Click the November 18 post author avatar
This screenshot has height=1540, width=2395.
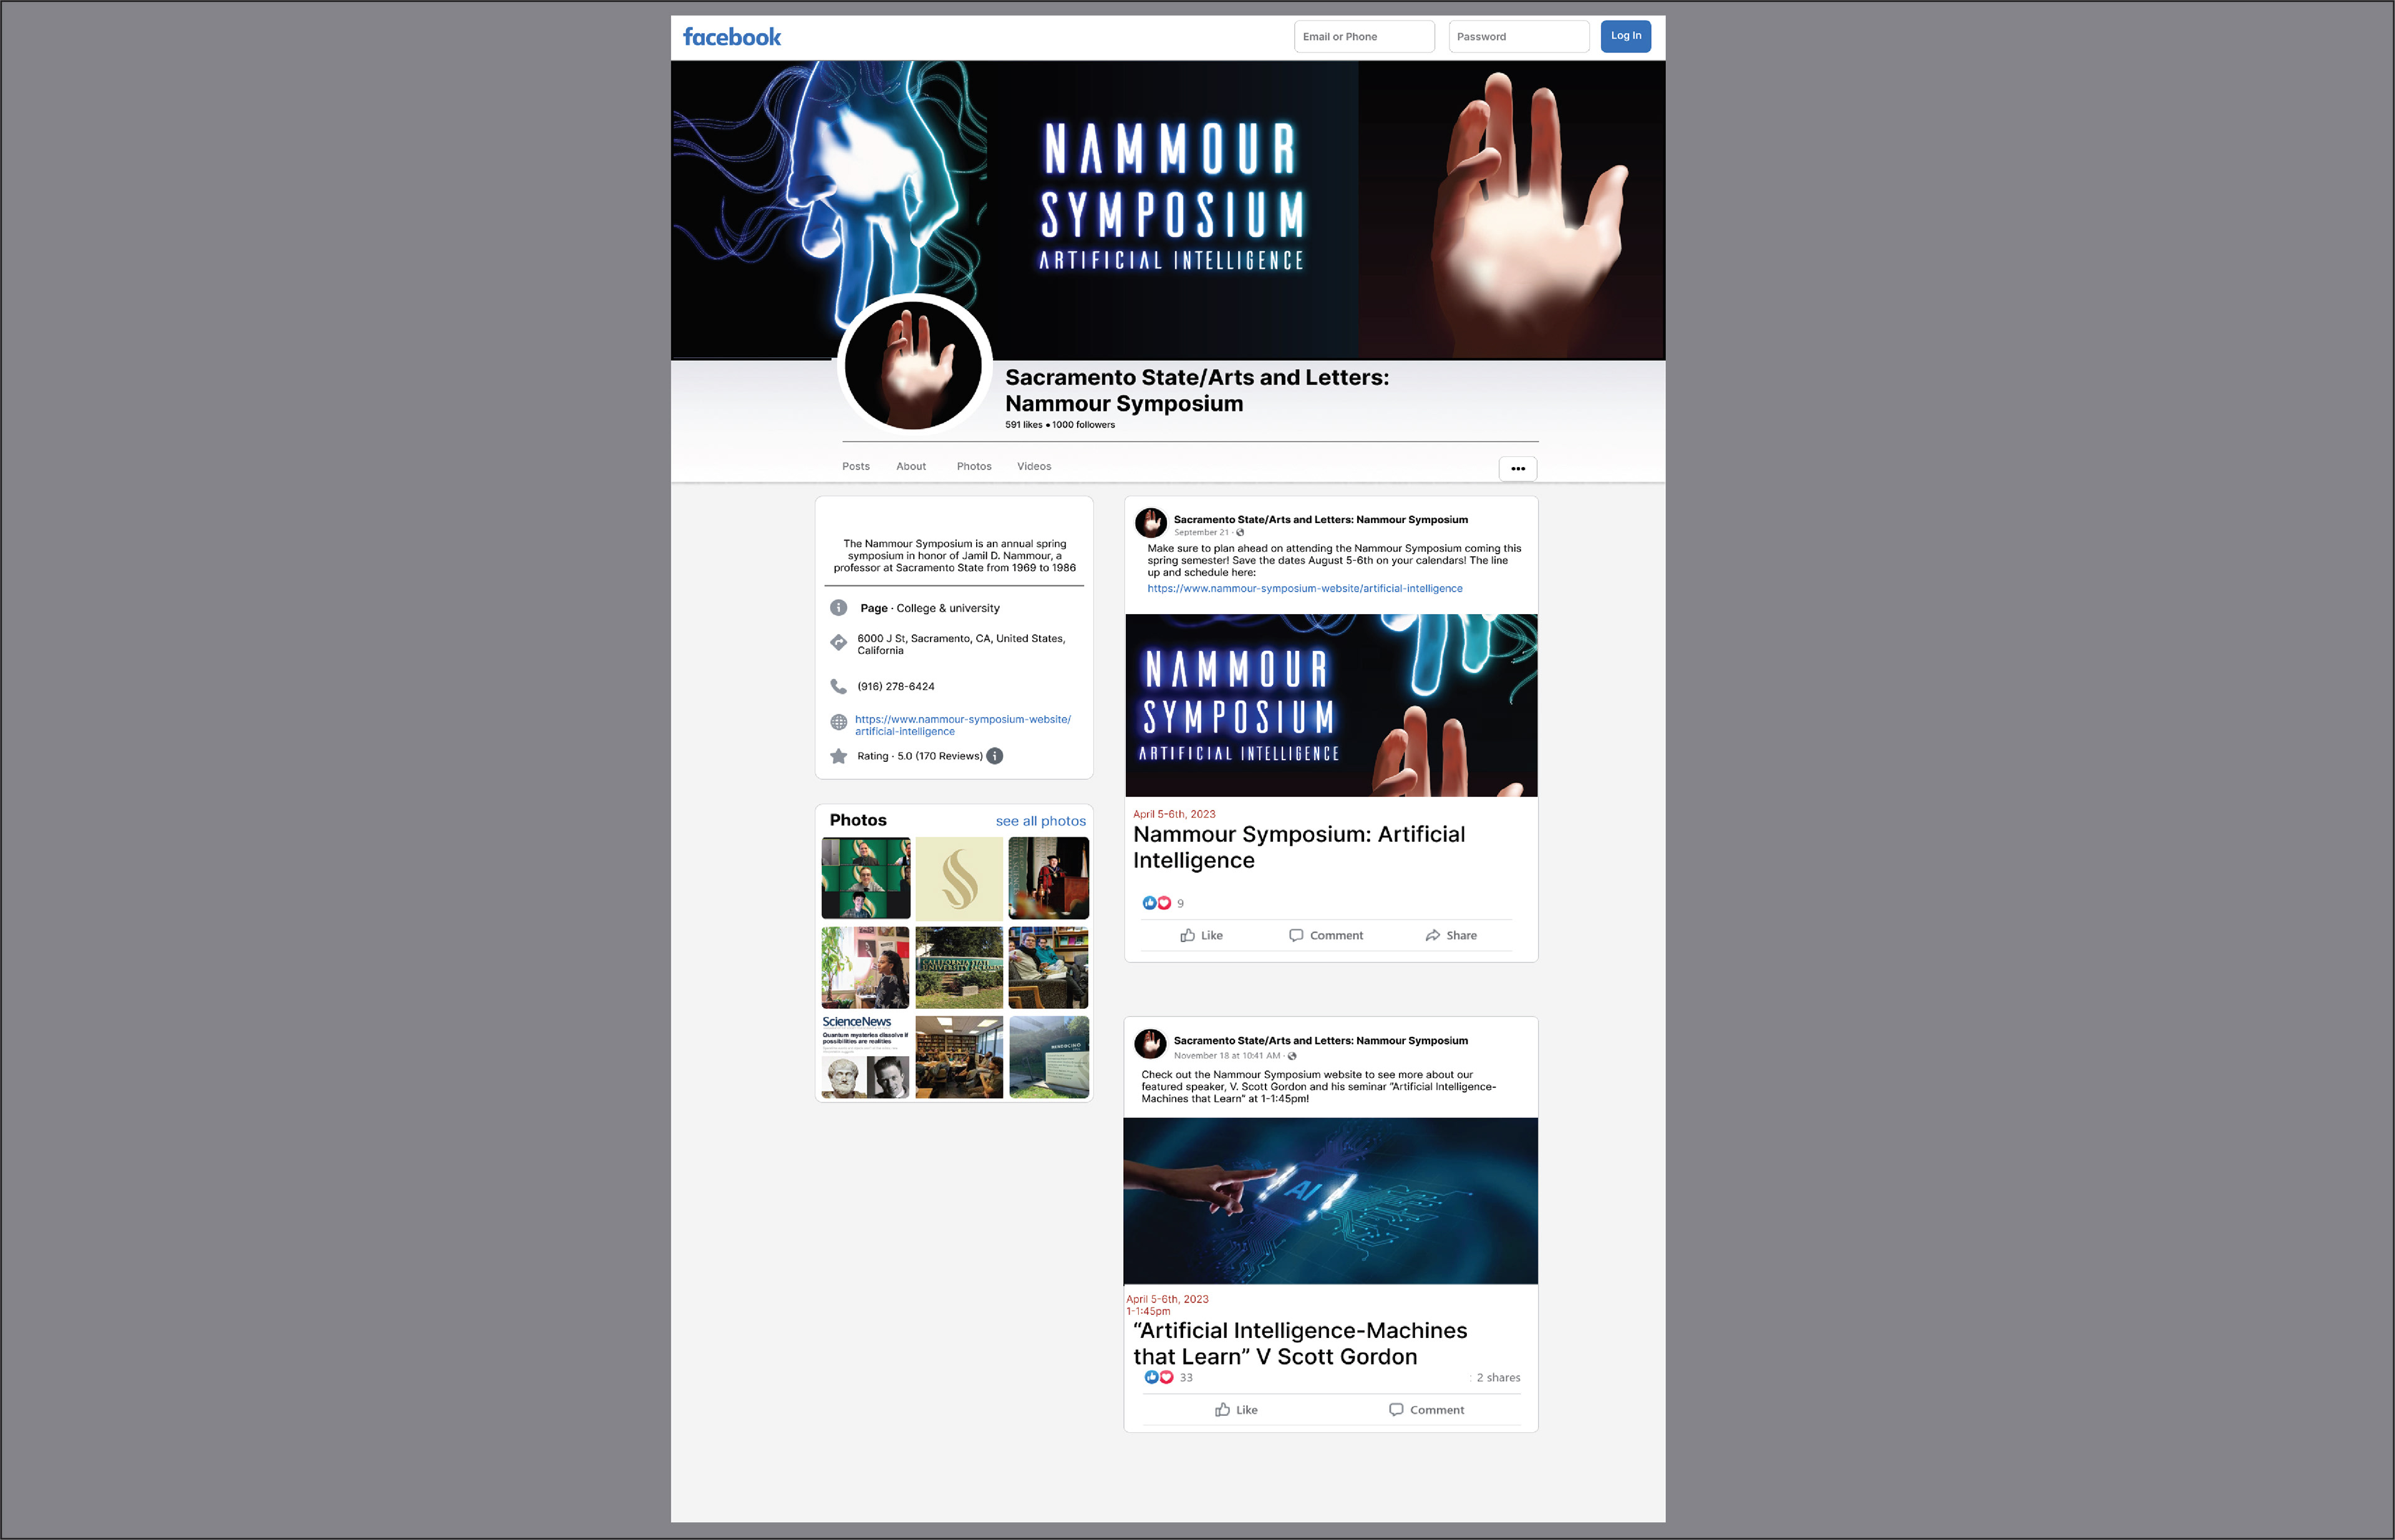point(1151,1044)
